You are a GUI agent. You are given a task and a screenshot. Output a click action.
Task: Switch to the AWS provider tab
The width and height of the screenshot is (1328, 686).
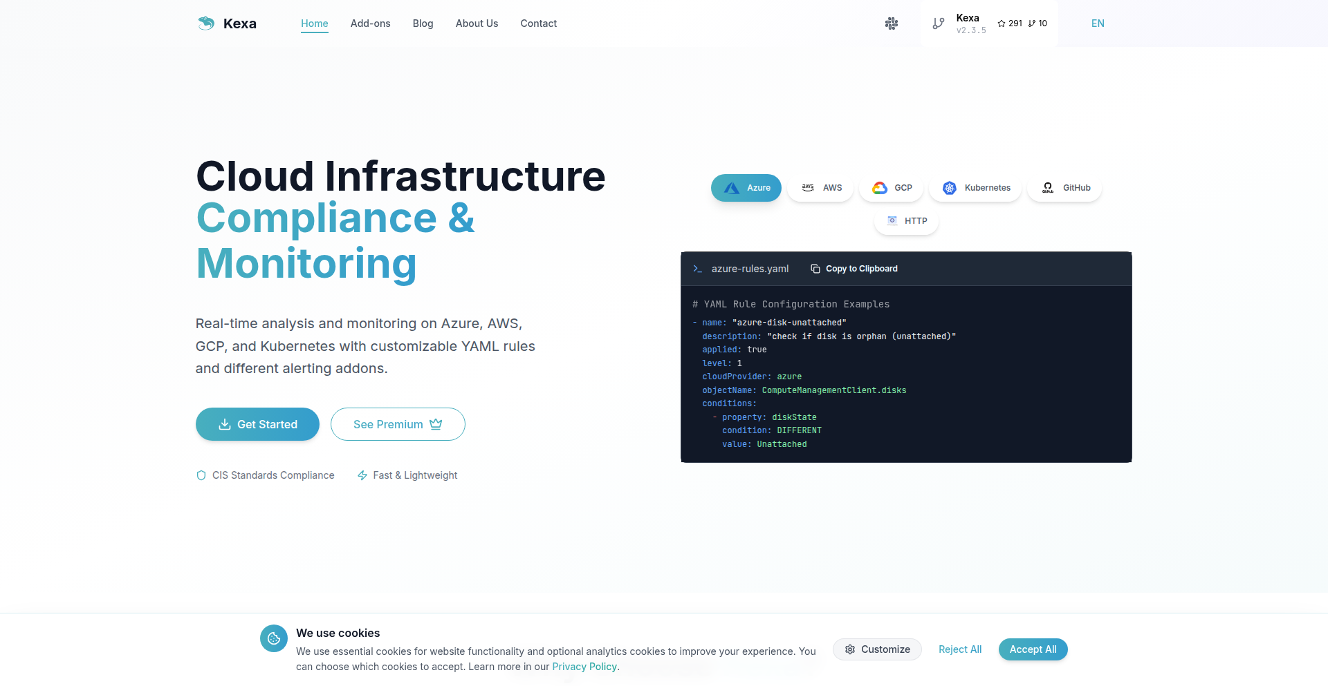[x=821, y=188]
